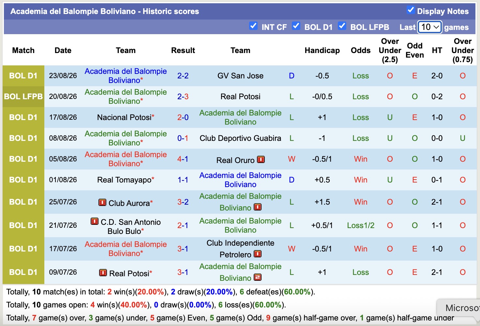Open the 3-1 result in the 09/07/26 row
Viewport: 480px width, 326px height.
tap(183, 272)
